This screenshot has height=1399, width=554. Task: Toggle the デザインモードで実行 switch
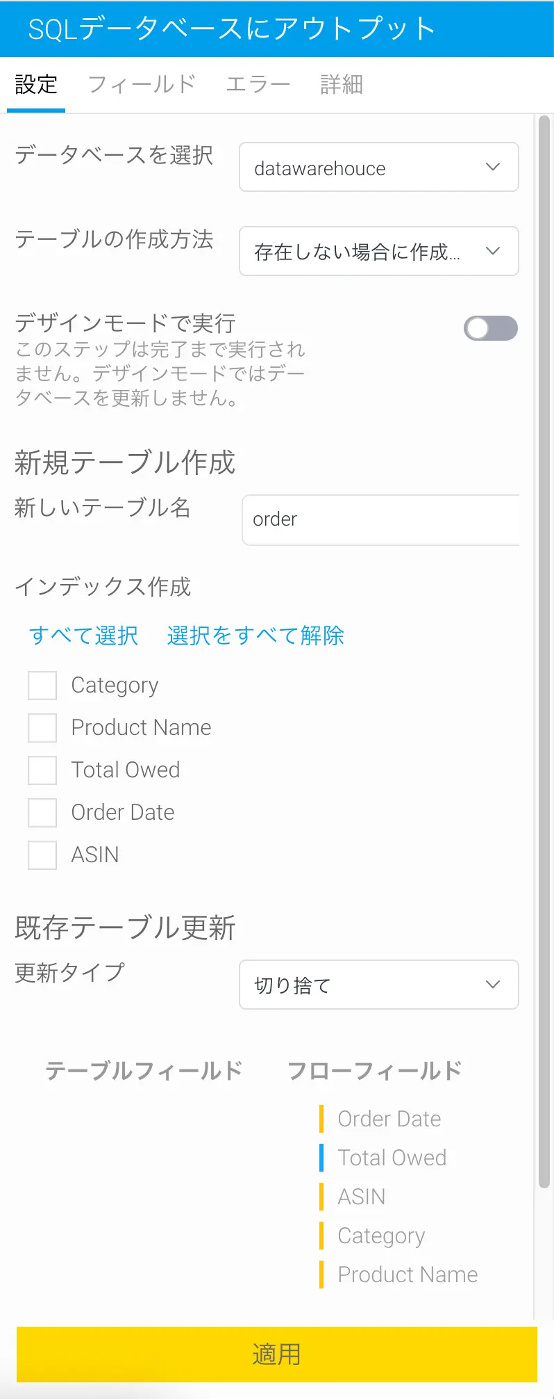pos(490,328)
